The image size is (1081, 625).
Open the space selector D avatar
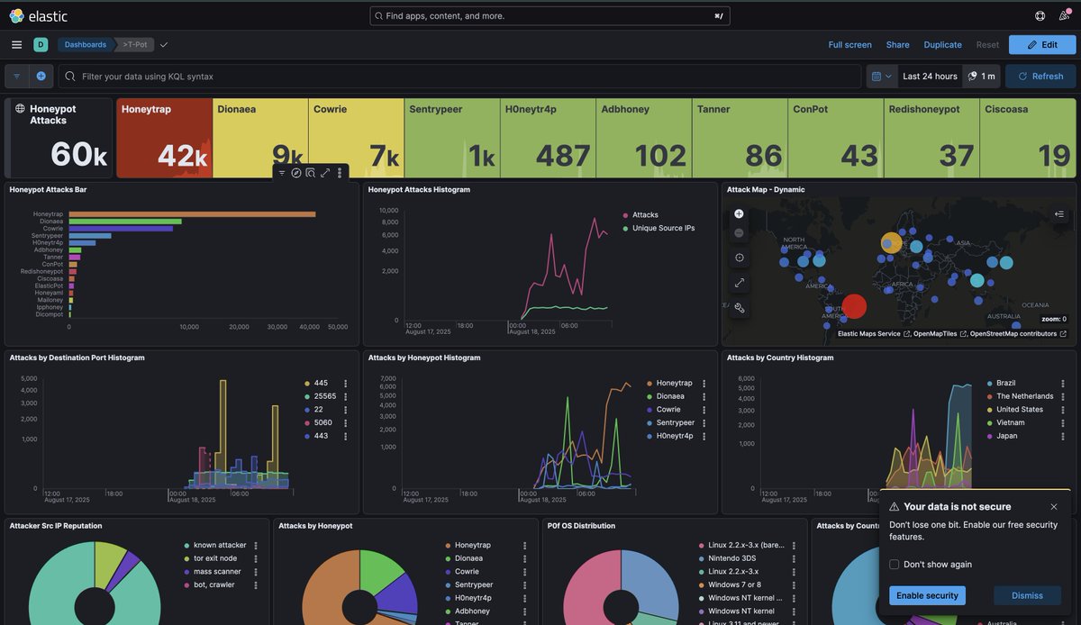coord(41,44)
